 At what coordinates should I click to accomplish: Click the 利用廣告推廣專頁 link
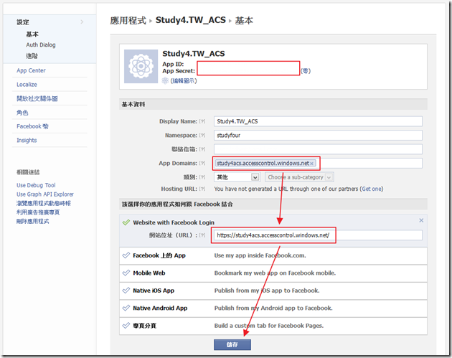38,212
